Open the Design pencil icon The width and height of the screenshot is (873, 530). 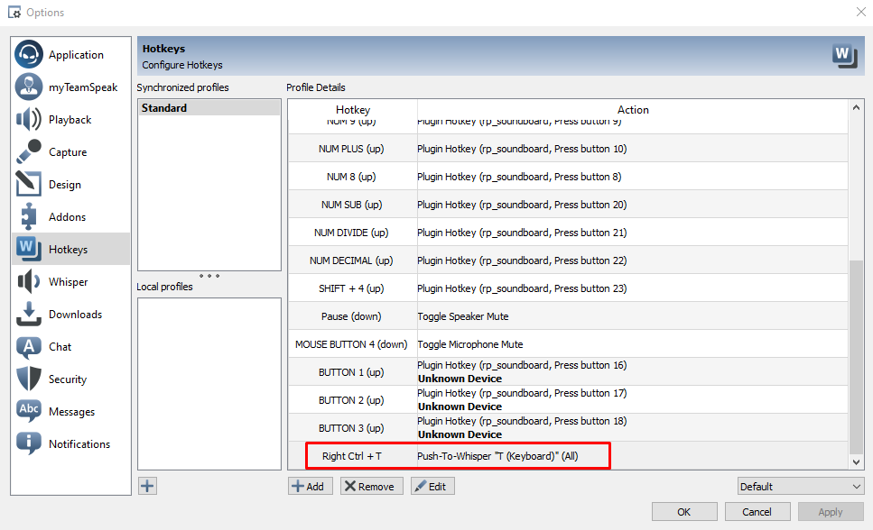(29, 185)
